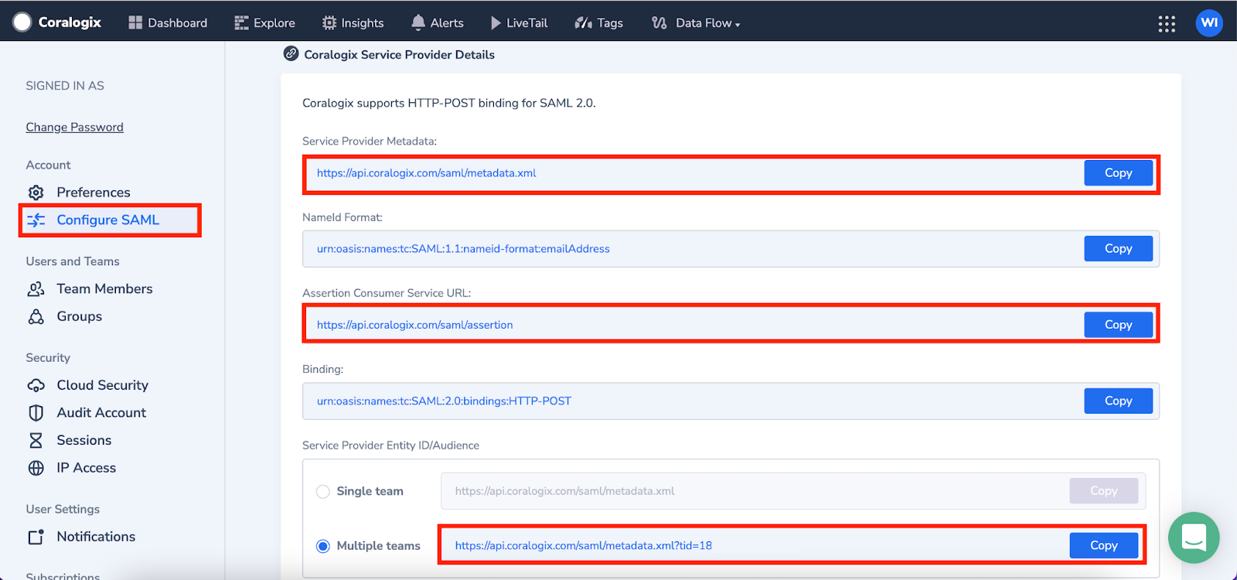The width and height of the screenshot is (1237, 580).
Task: Open the LiveTail menu
Action: [x=519, y=23]
